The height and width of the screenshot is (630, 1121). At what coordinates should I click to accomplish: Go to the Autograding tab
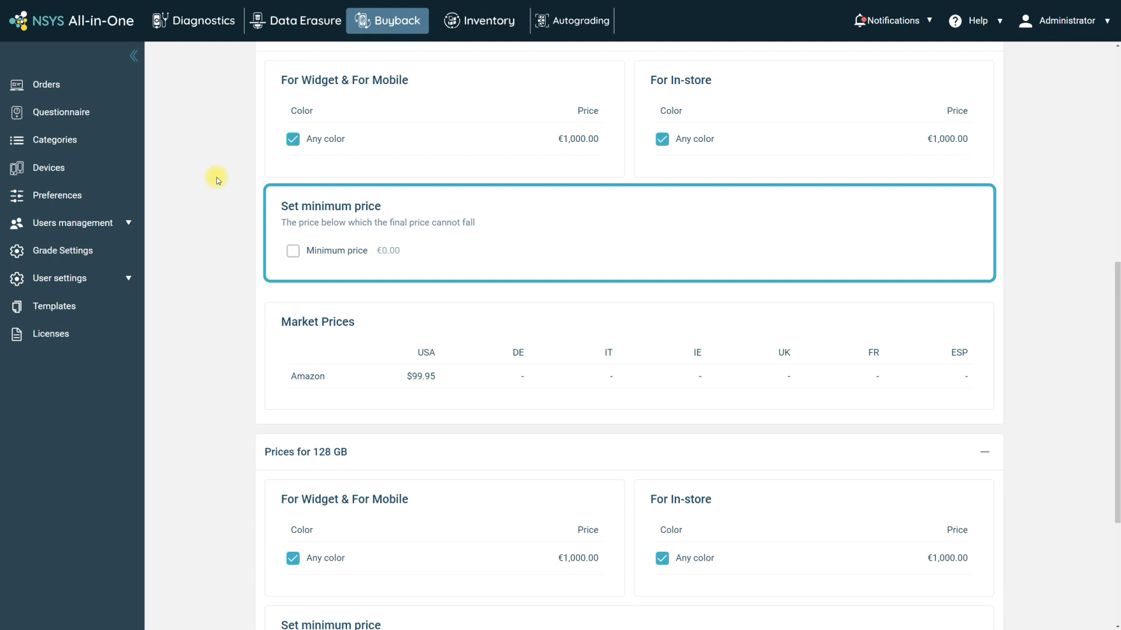tap(572, 20)
